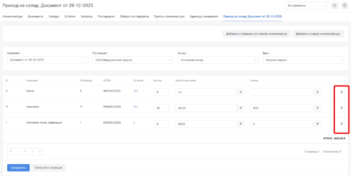Open the Склад warehouse dropdown
351x176 pixels.
click(x=218, y=60)
